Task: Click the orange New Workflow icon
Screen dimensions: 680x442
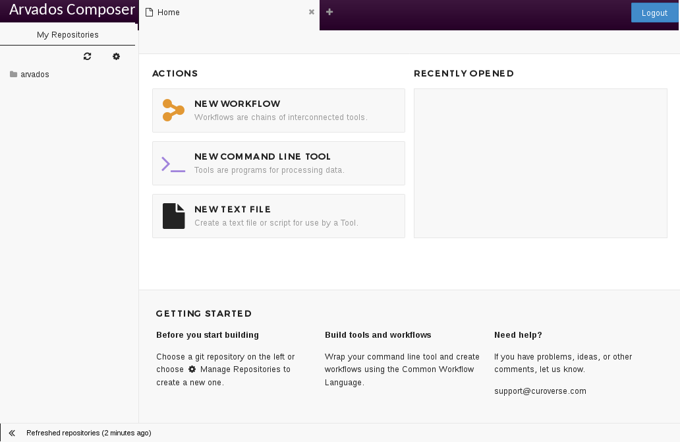Action: pos(173,110)
